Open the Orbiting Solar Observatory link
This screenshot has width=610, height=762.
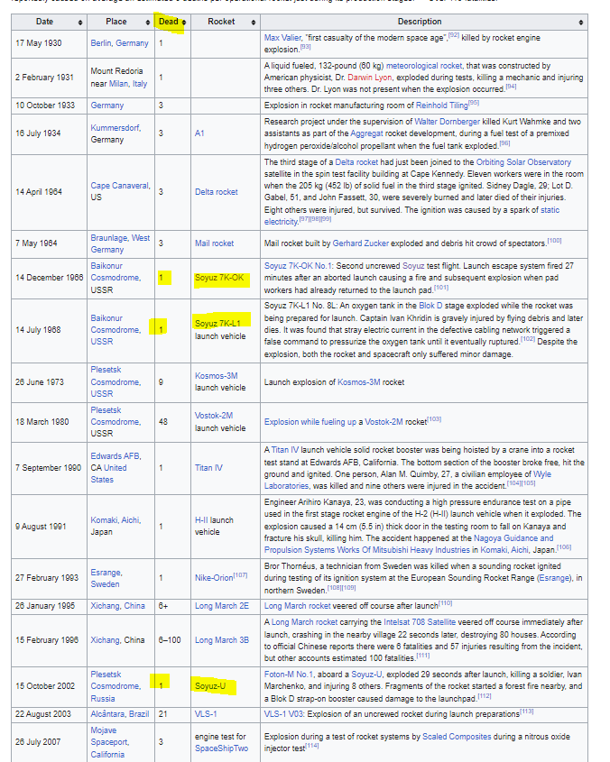tap(523, 162)
